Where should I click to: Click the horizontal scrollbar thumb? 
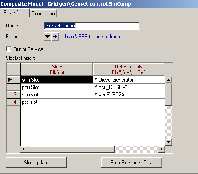coord(71,149)
